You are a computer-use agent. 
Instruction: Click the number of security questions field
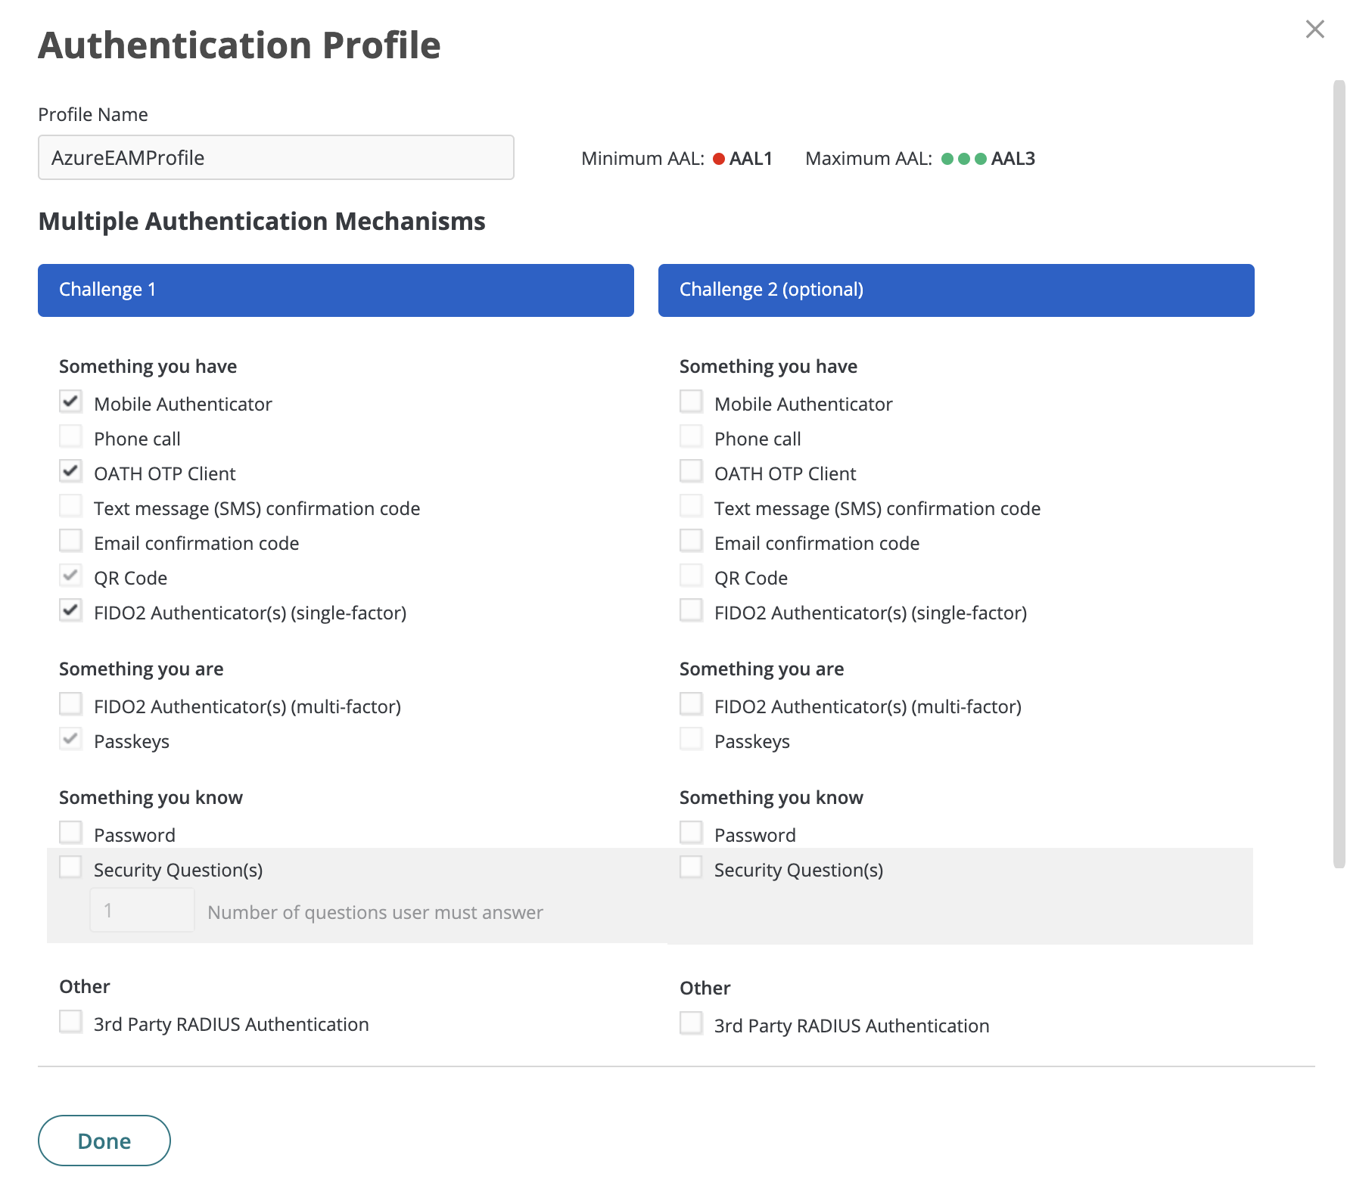(x=142, y=910)
